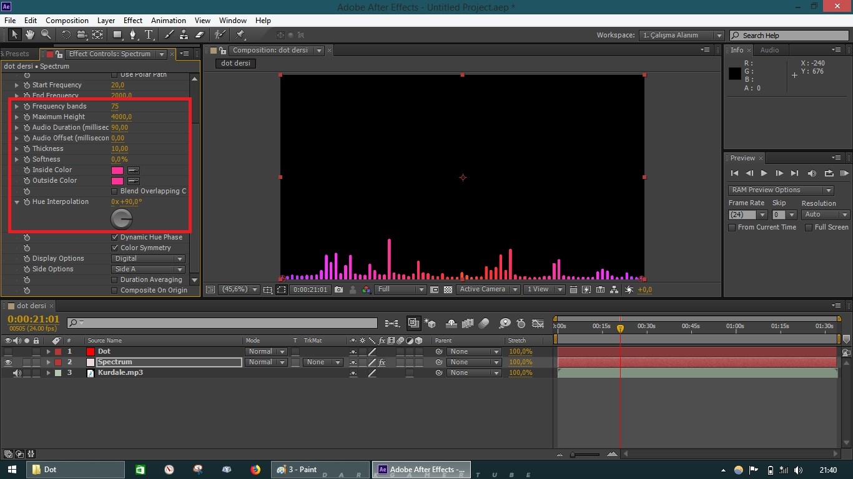Check Full Screen in Preview panel
The width and height of the screenshot is (853, 479).
click(x=808, y=228)
